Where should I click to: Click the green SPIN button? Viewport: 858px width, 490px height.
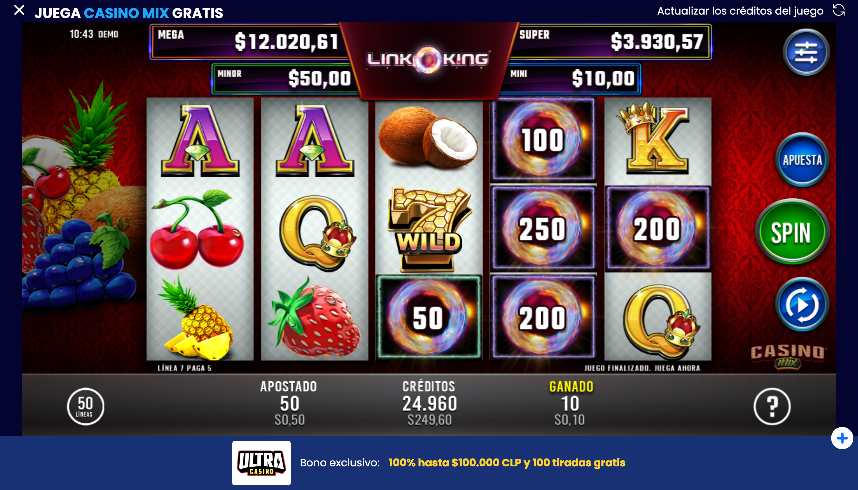click(x=791, y=232)
